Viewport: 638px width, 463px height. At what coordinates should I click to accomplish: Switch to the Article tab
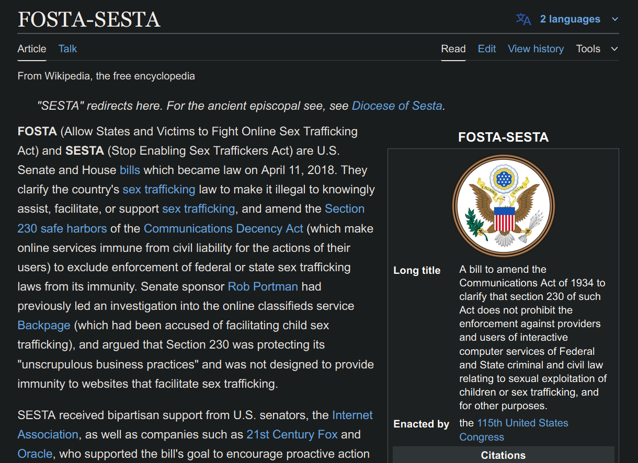pyautogui.click(x=32, y=49)
